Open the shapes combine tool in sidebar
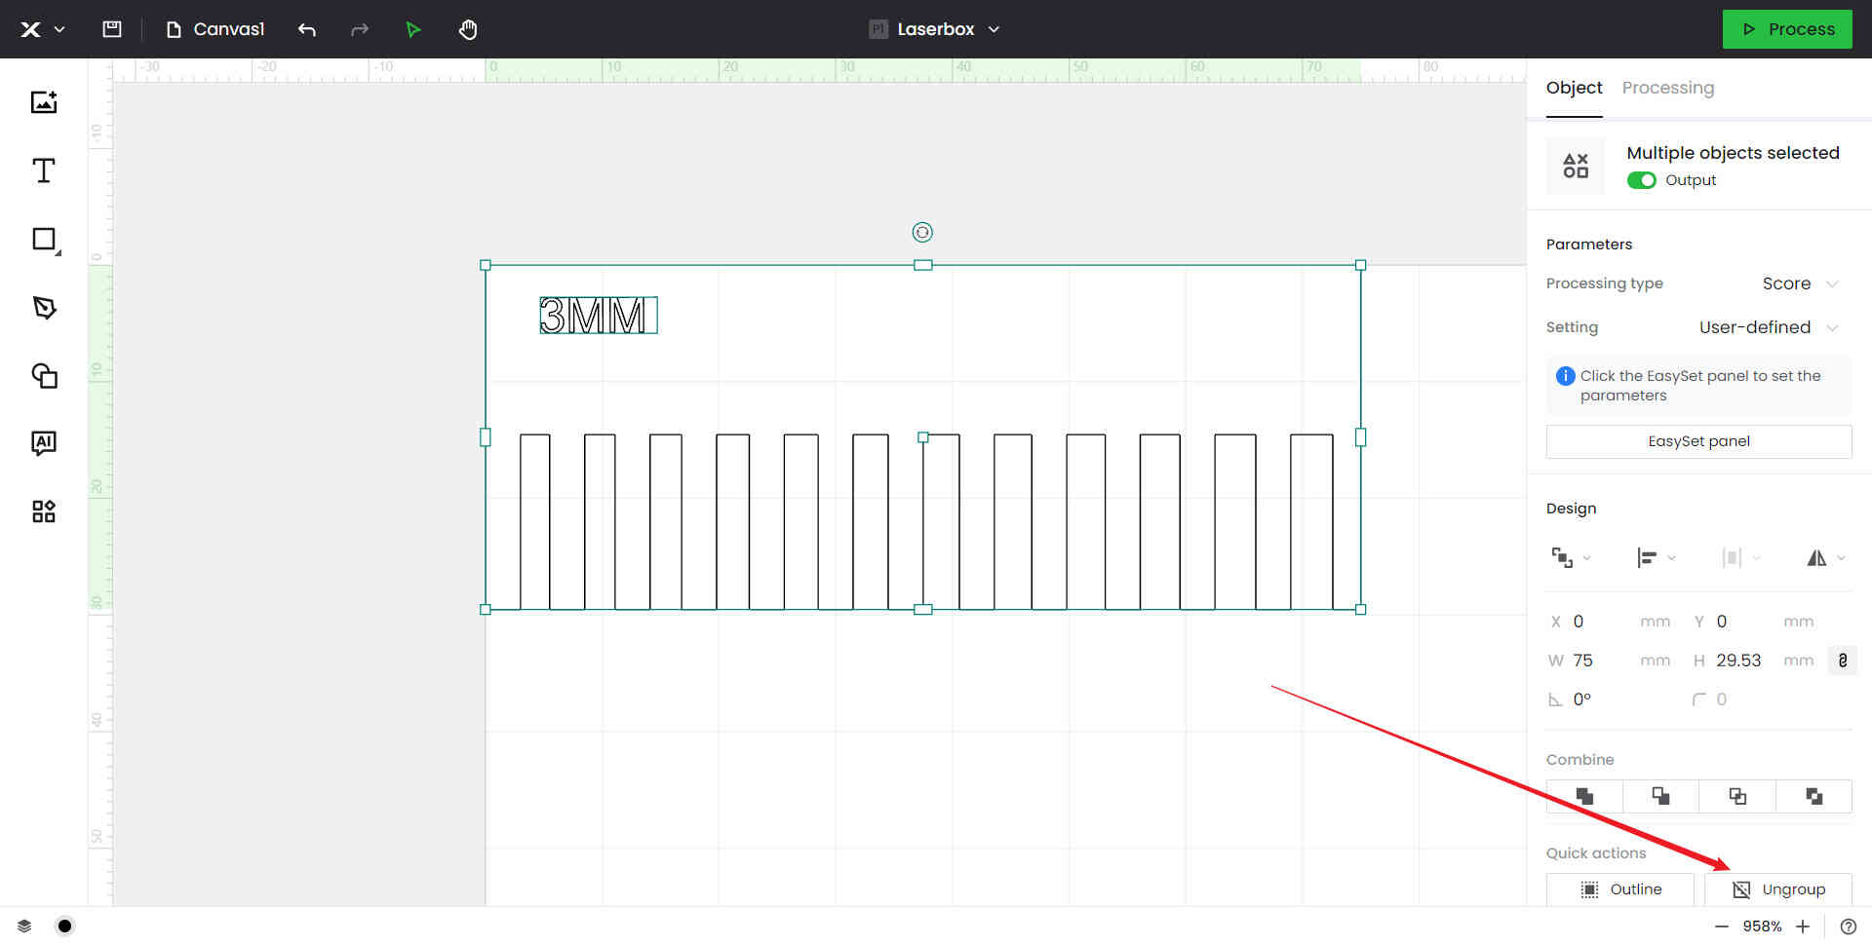Image resolution: width=1872 pixels, height=945 pixels. (x=44, y=376)
